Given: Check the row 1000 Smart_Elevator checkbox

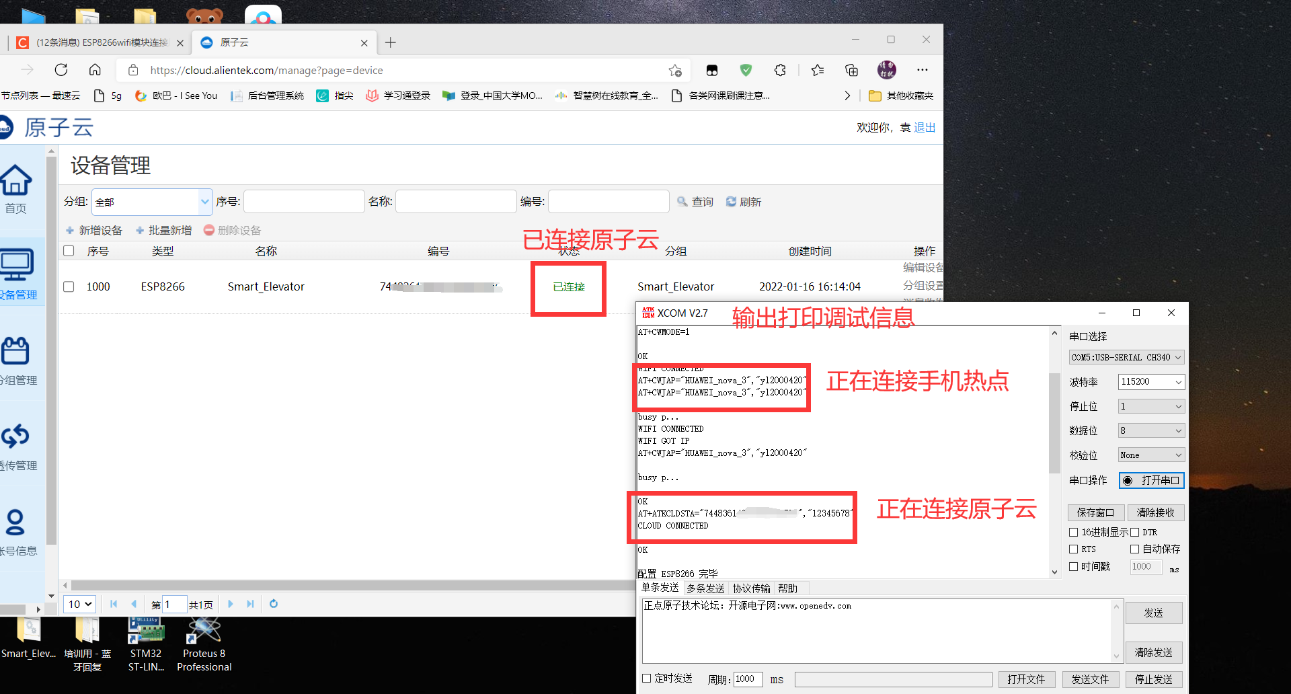Looking at the screenshot, I should click(x=69, y=286).
